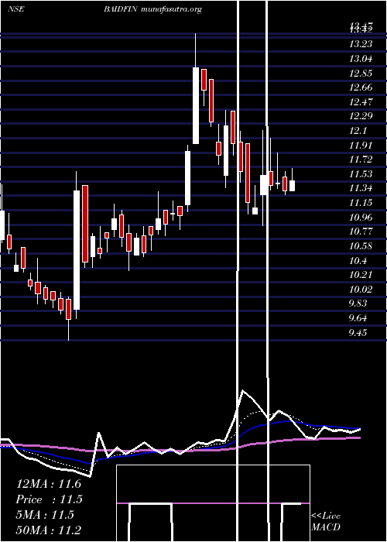Click the tallest white candle peaking near 13.04

point(196,105)
